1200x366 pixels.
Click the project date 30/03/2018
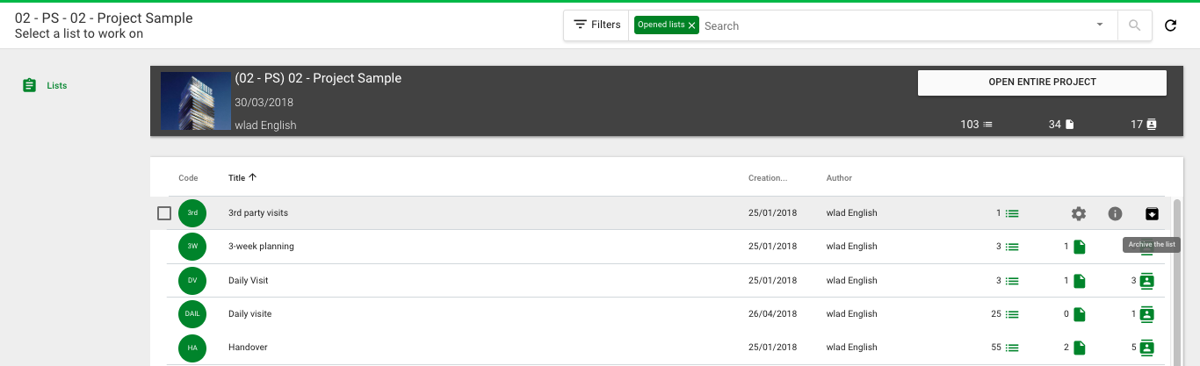264,103
